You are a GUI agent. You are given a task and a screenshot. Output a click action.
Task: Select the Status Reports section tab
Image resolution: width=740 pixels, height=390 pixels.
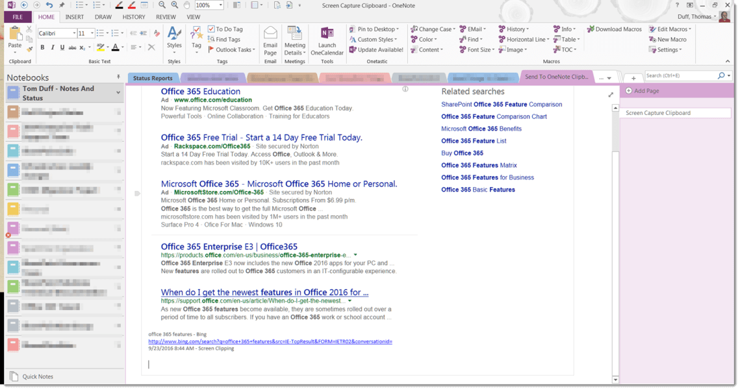[153, 77]
